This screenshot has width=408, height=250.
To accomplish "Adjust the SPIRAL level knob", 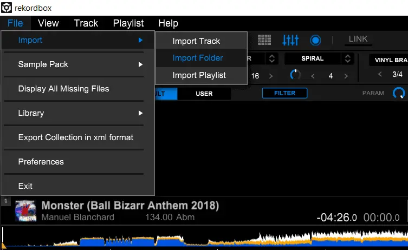I will point(295,75).
